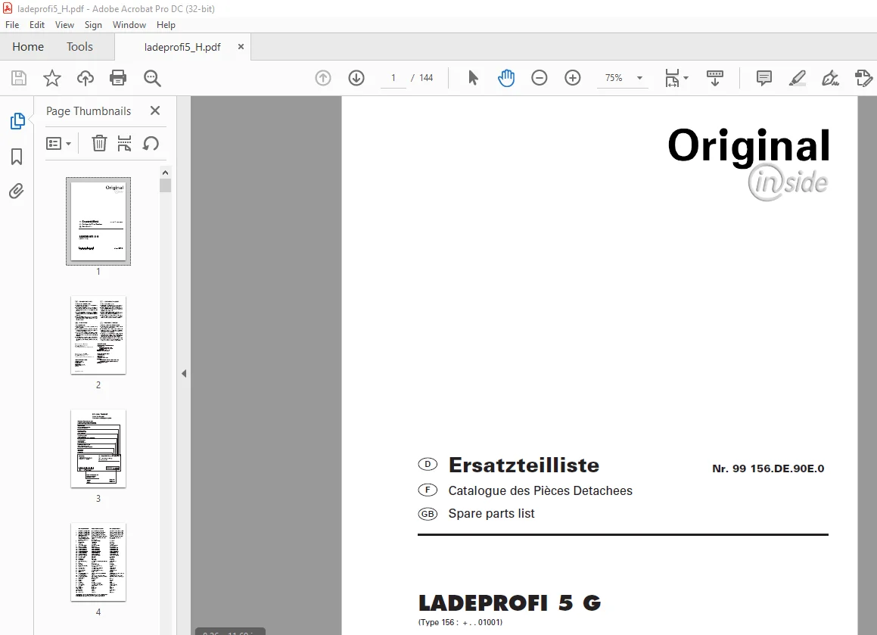Open the Window menu
The image size is (877, 635).
point(129,25)
